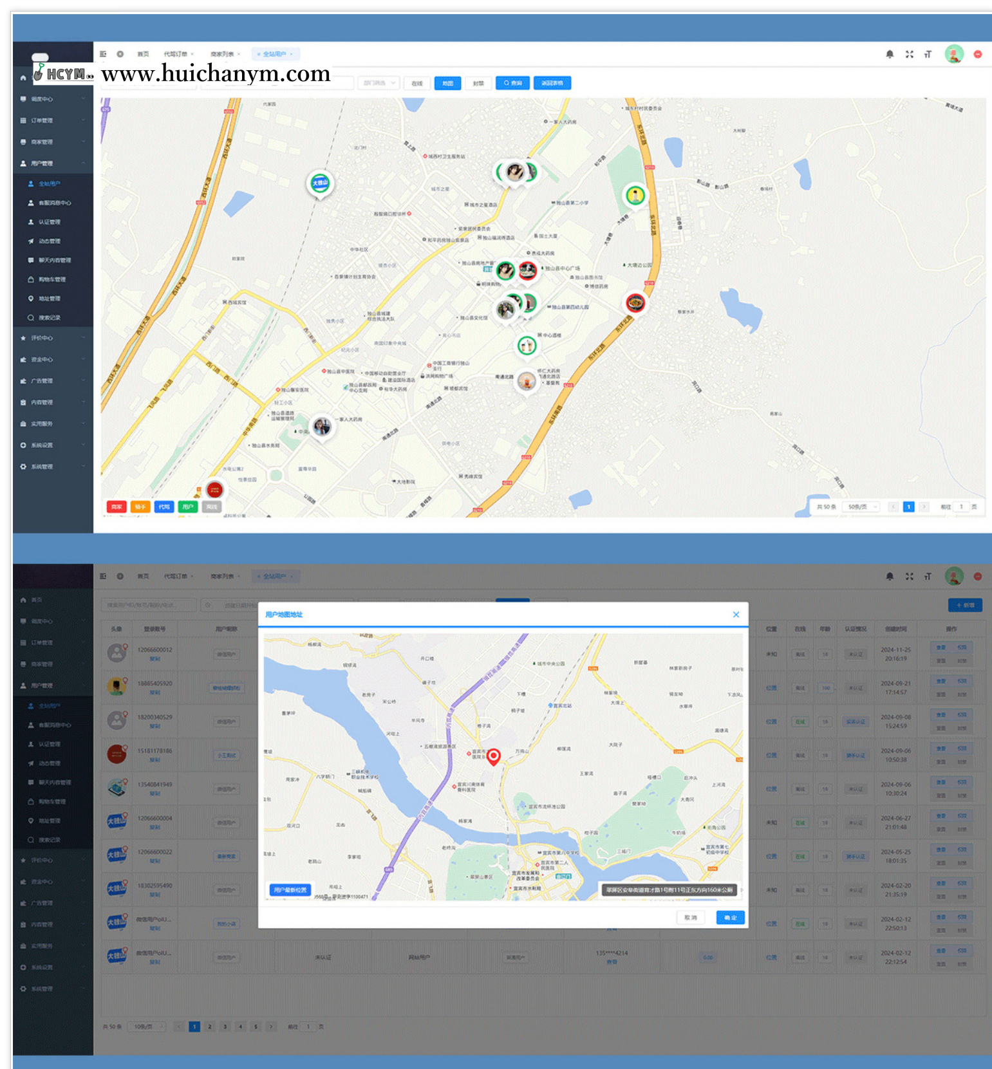This screenshot has width=992, height=1069.
Task: Open 实用服务 menu in the top sidebar
Action: (x=53, y=424)
